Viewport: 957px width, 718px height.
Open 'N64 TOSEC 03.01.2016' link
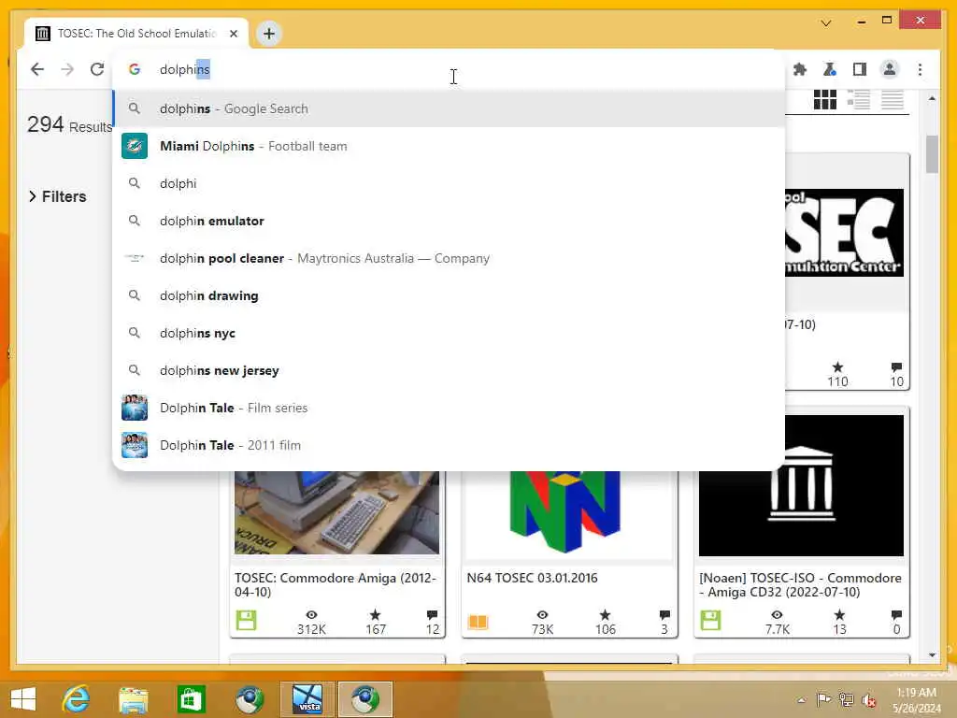(532, 578)
